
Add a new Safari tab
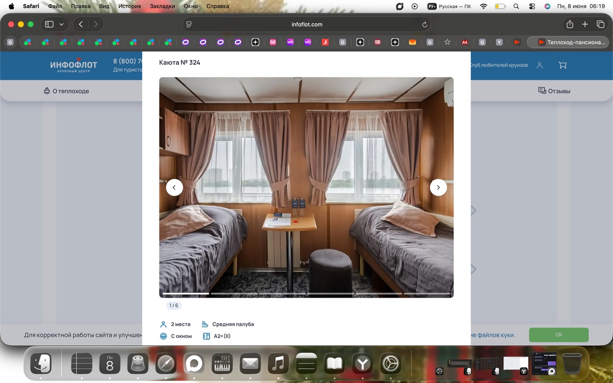[585, 24]
